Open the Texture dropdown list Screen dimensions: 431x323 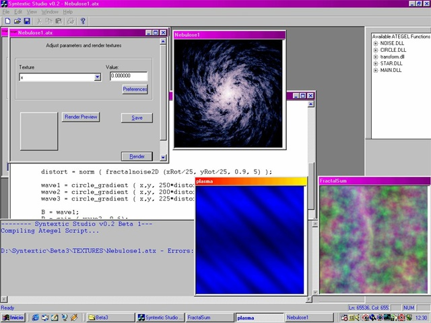click(x=97, y=77)
